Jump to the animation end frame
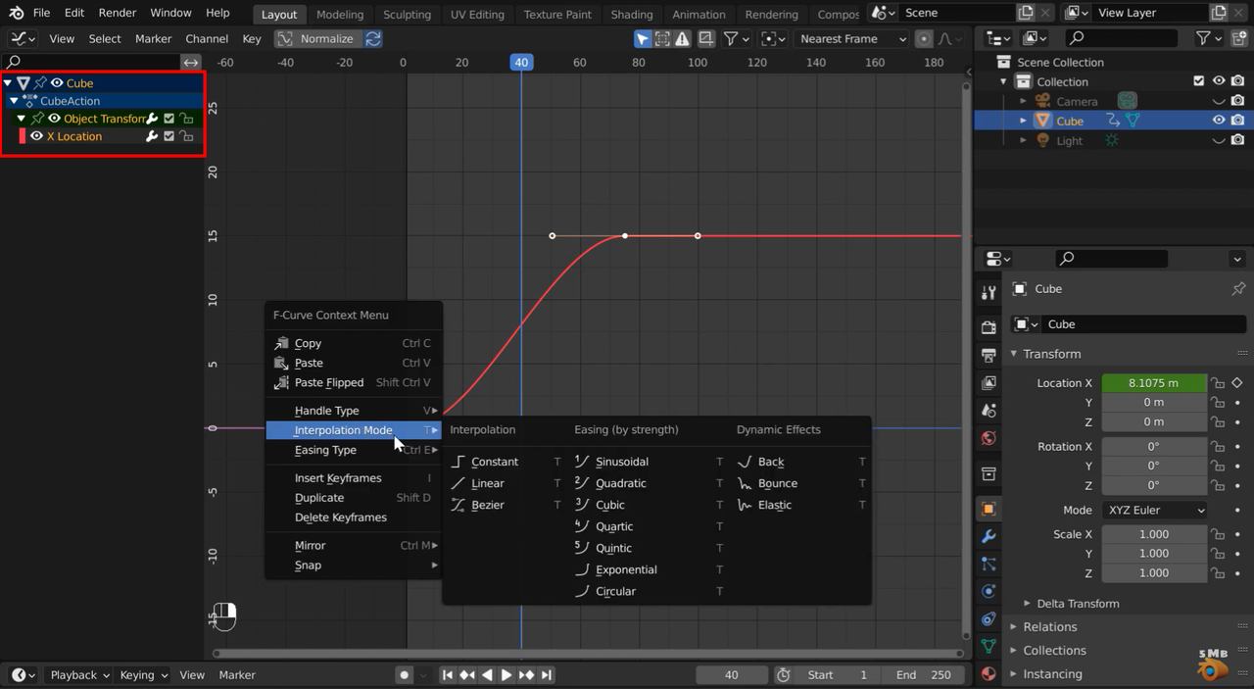Viewport: 1254px width, 689px height. pyautogui.click(x=547, y=675)
